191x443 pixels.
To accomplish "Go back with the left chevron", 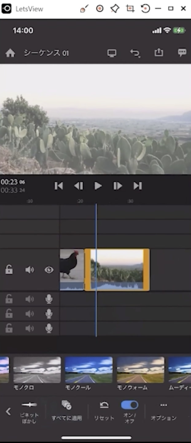I will pos(8,412).
